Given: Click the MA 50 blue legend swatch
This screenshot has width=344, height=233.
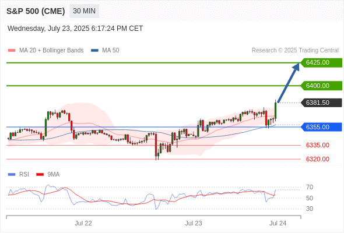Looking at the screenshot, I should (x=94, y=51).
